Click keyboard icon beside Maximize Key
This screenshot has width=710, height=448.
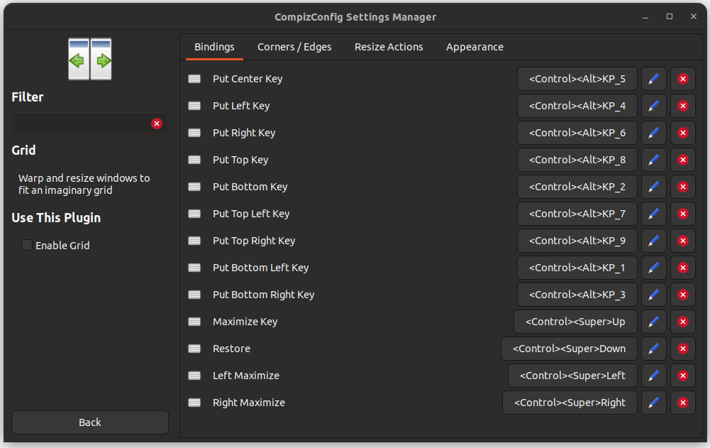194,322
